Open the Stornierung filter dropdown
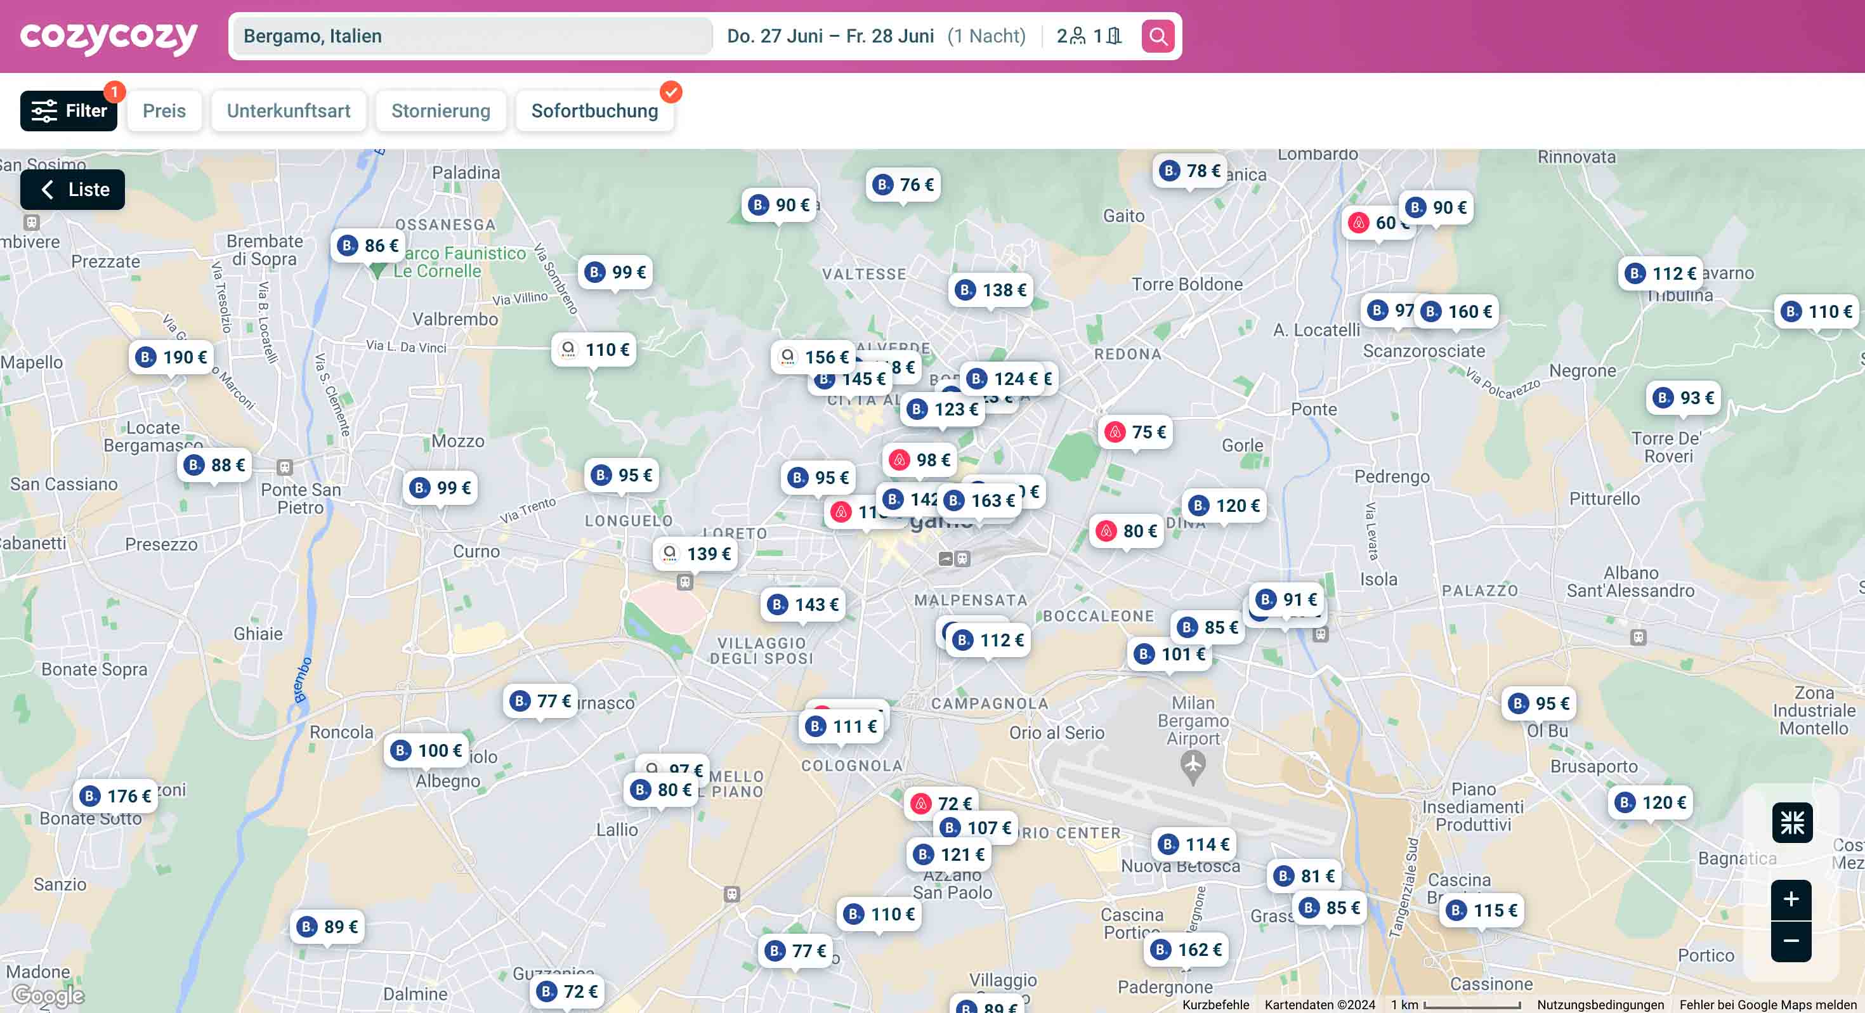The height and width of the screenshot is (1013, 1865). (x=441, y=111)
